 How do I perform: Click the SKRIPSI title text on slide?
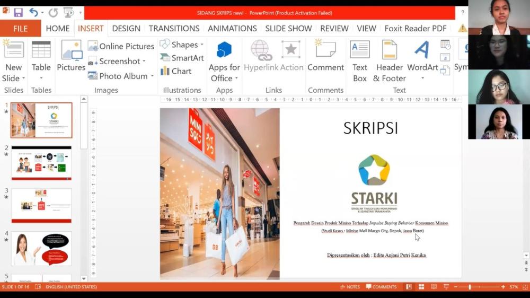[370, 128]
